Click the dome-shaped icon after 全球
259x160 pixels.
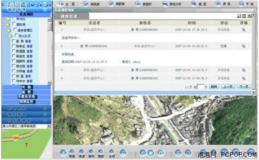click(123, 153)
